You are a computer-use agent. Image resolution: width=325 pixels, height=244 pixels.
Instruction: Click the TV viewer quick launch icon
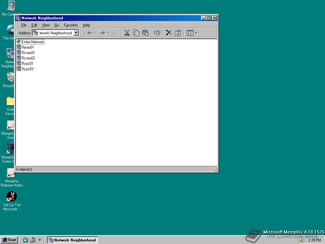click(25, 240)
